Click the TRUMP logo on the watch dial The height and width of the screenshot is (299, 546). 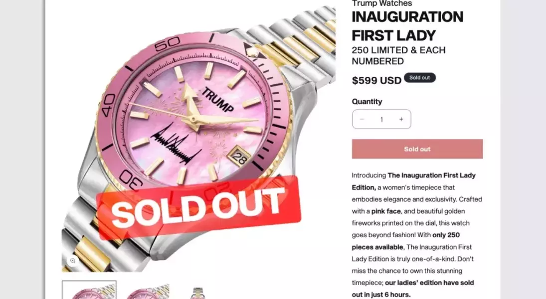tap(217, 100)
